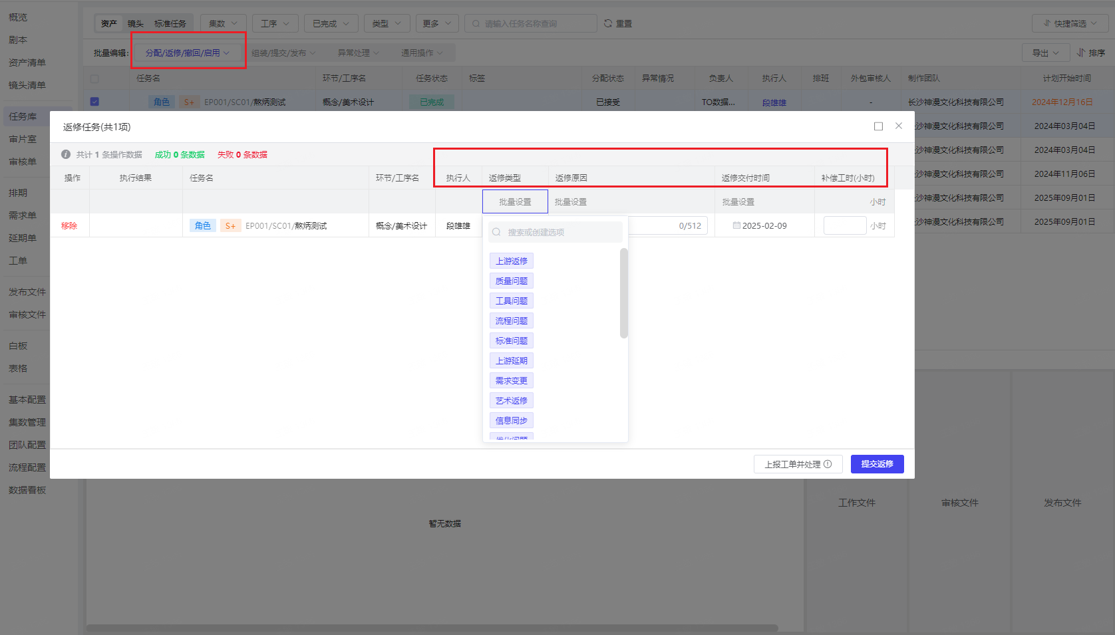Screen dimensions: 1115x635
Task: Close the 返修任务 dialog
Action: [x=899, y=126]
